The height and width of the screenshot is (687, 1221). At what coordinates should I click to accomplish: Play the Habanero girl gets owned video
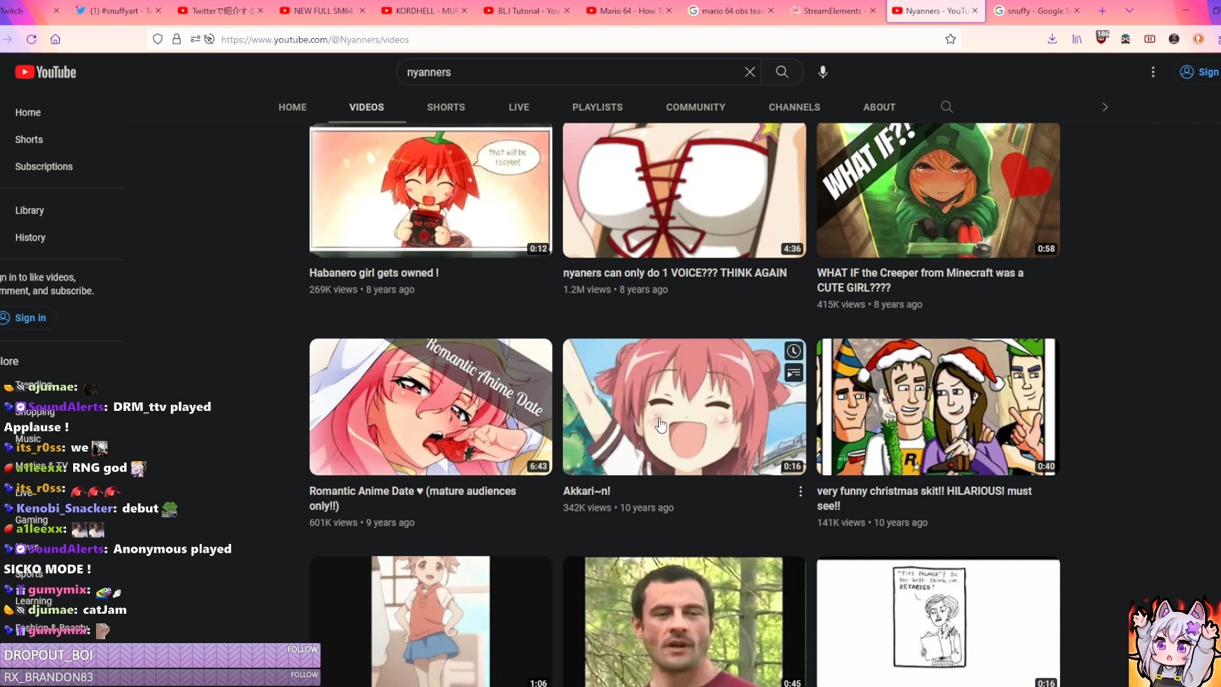click(431, 191)
